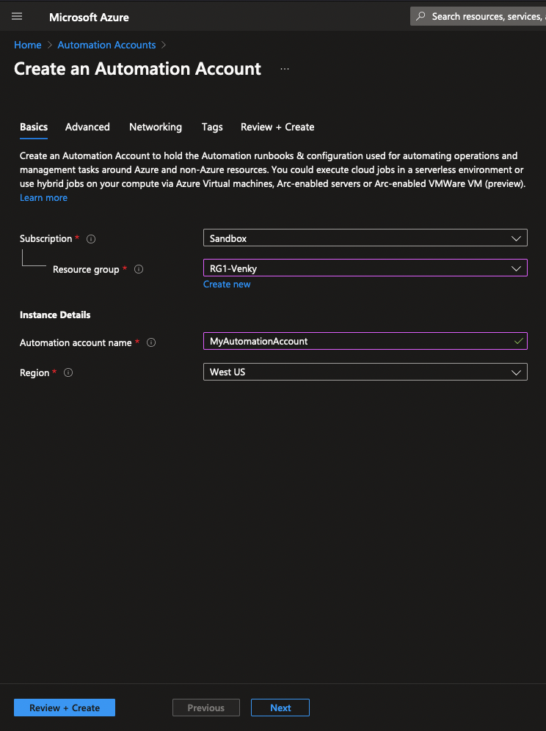Viewport: 546px width, 731px height.
Task: Click the blue Review + Create button
Action: click(x=65, y=708)
